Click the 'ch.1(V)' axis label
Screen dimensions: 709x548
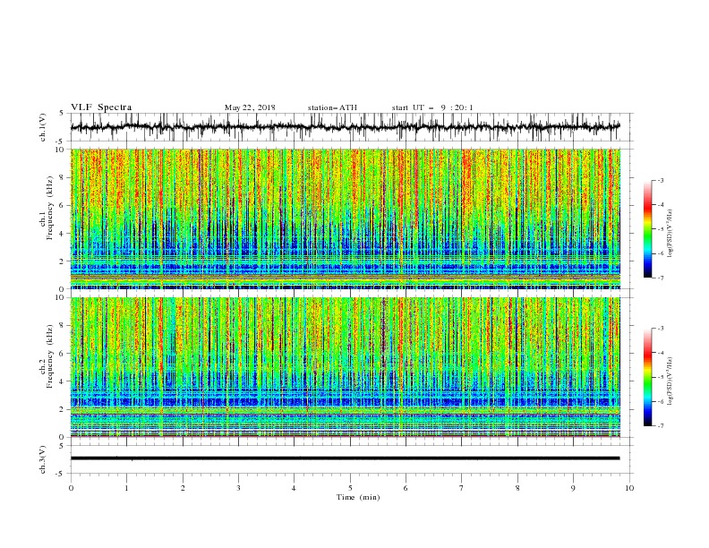(x=43, y=127)
